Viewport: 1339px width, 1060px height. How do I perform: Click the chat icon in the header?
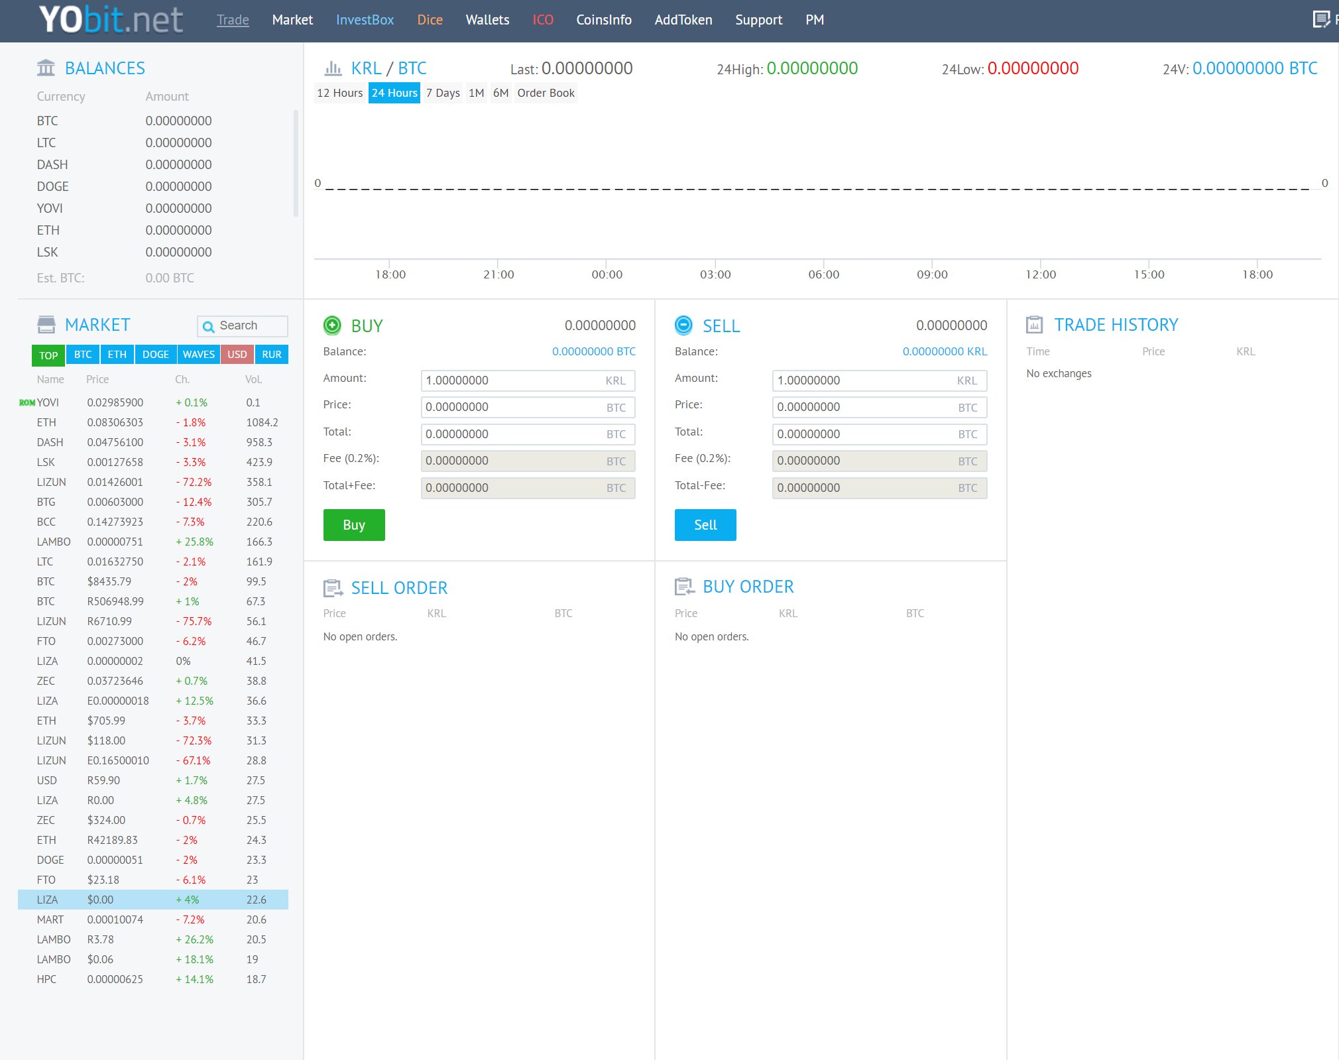click(1321, 19)
